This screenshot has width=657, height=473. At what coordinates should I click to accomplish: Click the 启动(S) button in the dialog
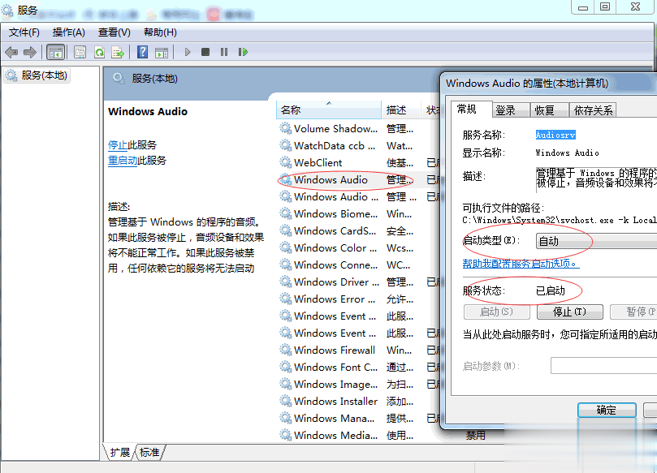coord(496,312)
